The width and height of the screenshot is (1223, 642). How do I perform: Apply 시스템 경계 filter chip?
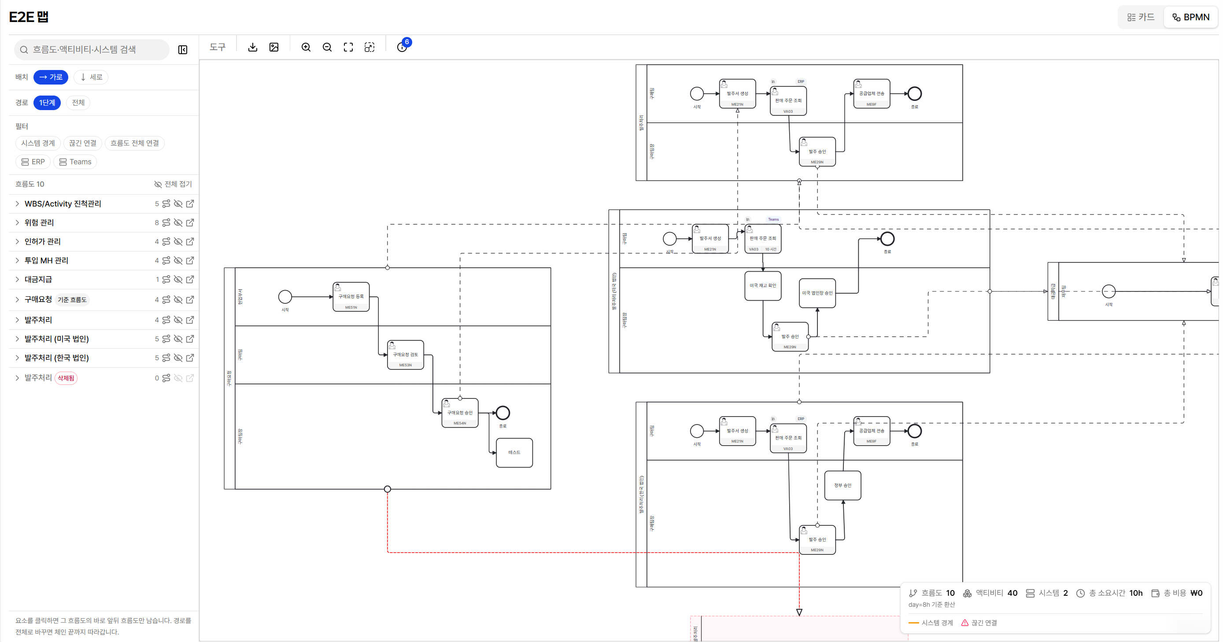click(38, 143)
